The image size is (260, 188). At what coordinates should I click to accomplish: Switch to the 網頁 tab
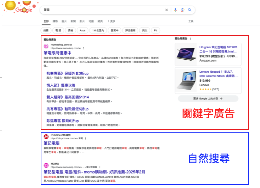[100, 21]
